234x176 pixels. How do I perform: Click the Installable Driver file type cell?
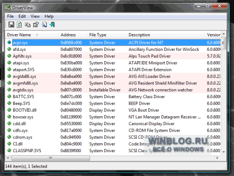pos(105,90)
